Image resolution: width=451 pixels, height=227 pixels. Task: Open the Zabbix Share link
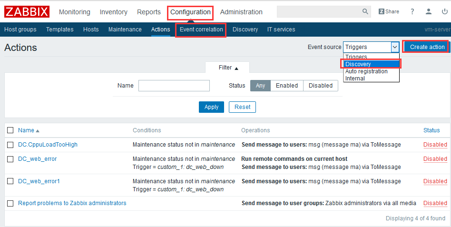(x=389, y=11)
